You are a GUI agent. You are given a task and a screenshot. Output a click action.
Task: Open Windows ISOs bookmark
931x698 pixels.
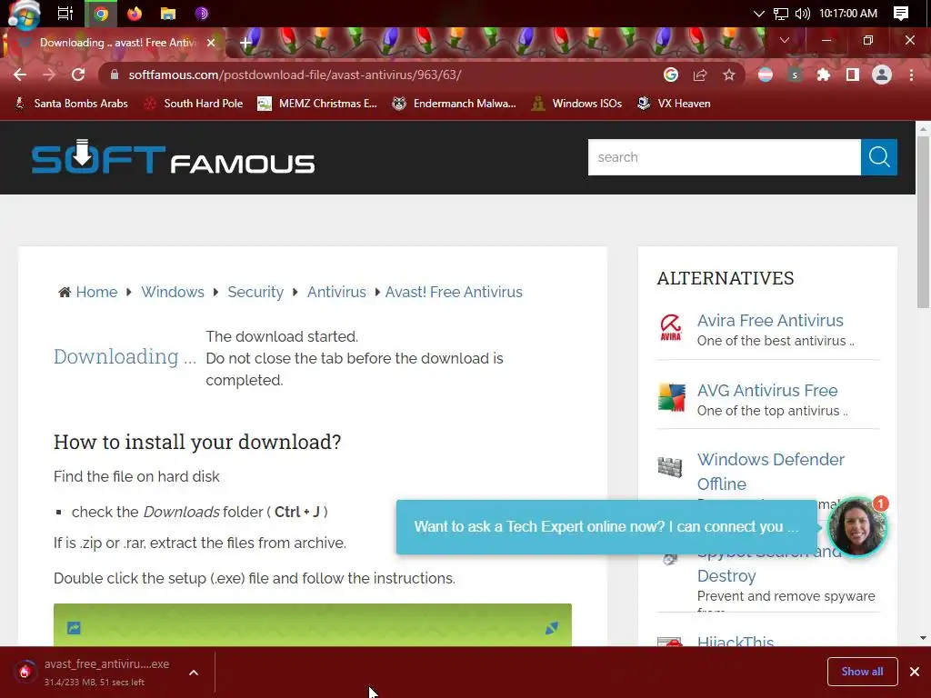(x=576, y=104)
